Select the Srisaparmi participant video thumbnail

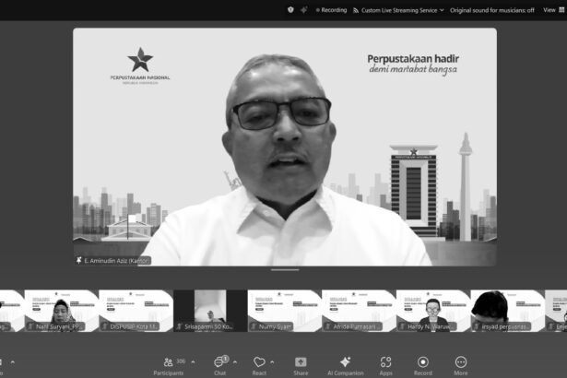tap(210, 311)
